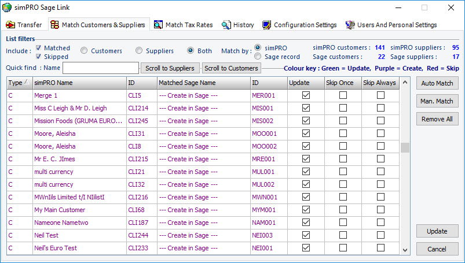This screenshot has height=263, width=465.
Task: Tick Skip Once for Merge 1 row
Action: click(x=343, y=95)
